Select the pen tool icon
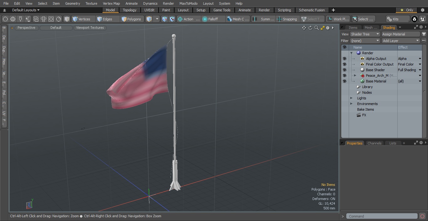Image resolution: width=428 pixels, height=221 pixels. (20, 19)
